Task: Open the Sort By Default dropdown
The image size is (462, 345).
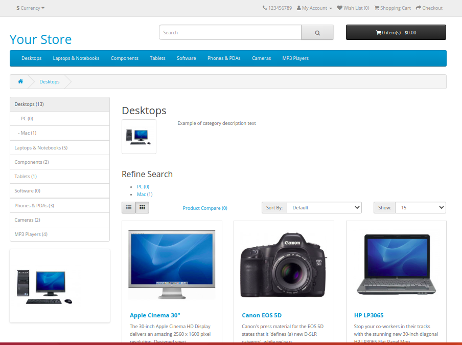Action: pyautogui.click(x=324, y=207)
